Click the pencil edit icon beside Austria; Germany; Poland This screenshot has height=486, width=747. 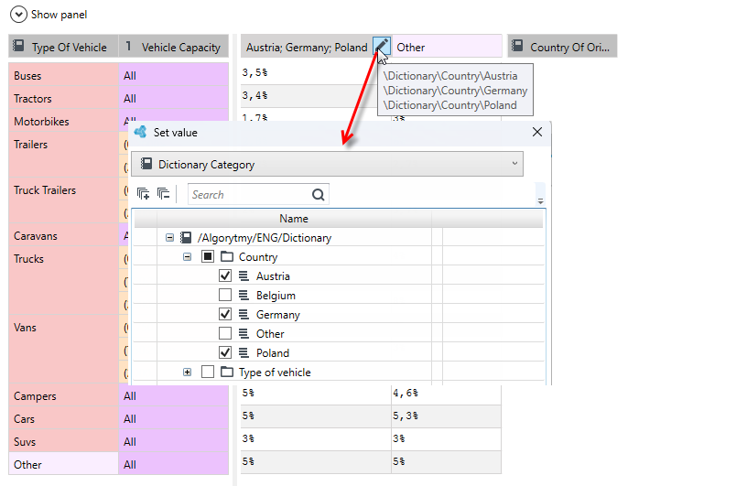382,46
